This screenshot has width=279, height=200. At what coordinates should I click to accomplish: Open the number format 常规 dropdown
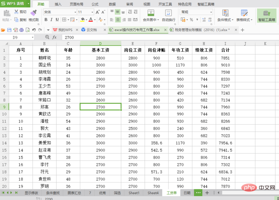(211, 12)
